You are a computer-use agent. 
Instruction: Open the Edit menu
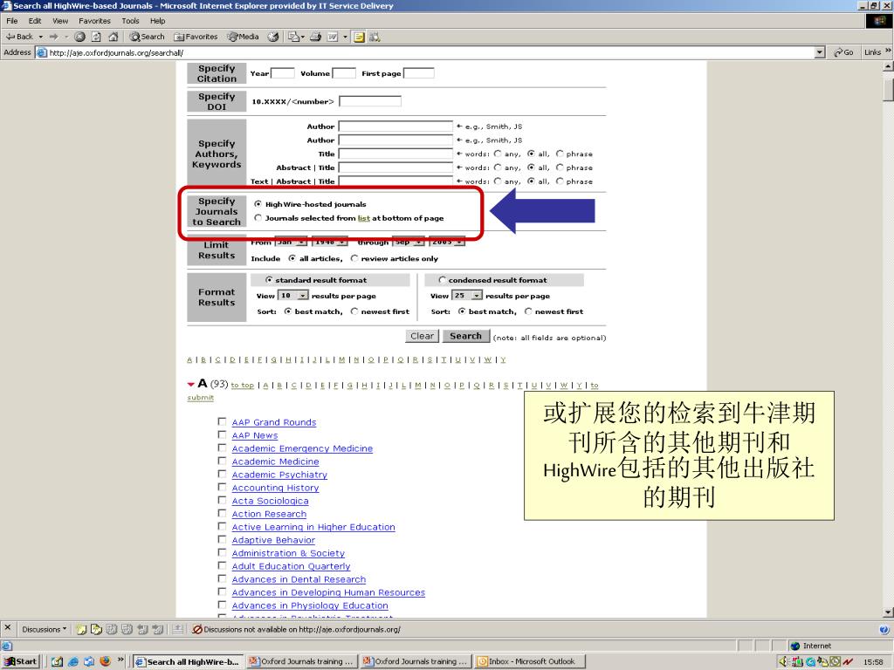(35, 21)
